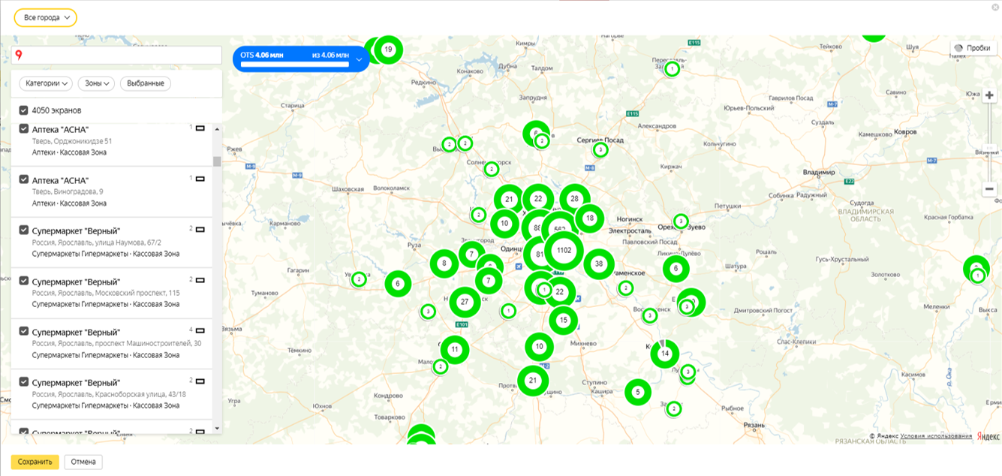Select address Россия, Ярославль, улица Наумова, 67/2
This screenshot has height=476, width=1002.
(97, 243)
